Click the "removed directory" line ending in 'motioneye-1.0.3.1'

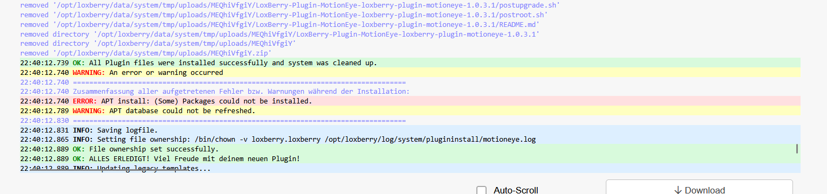pos(280,34)
